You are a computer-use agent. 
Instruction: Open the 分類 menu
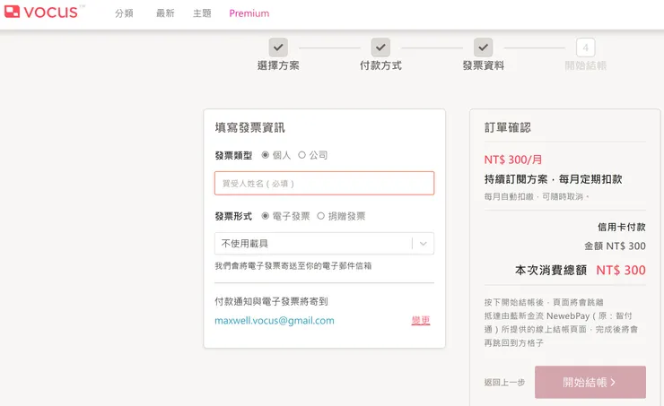(124, 13)
